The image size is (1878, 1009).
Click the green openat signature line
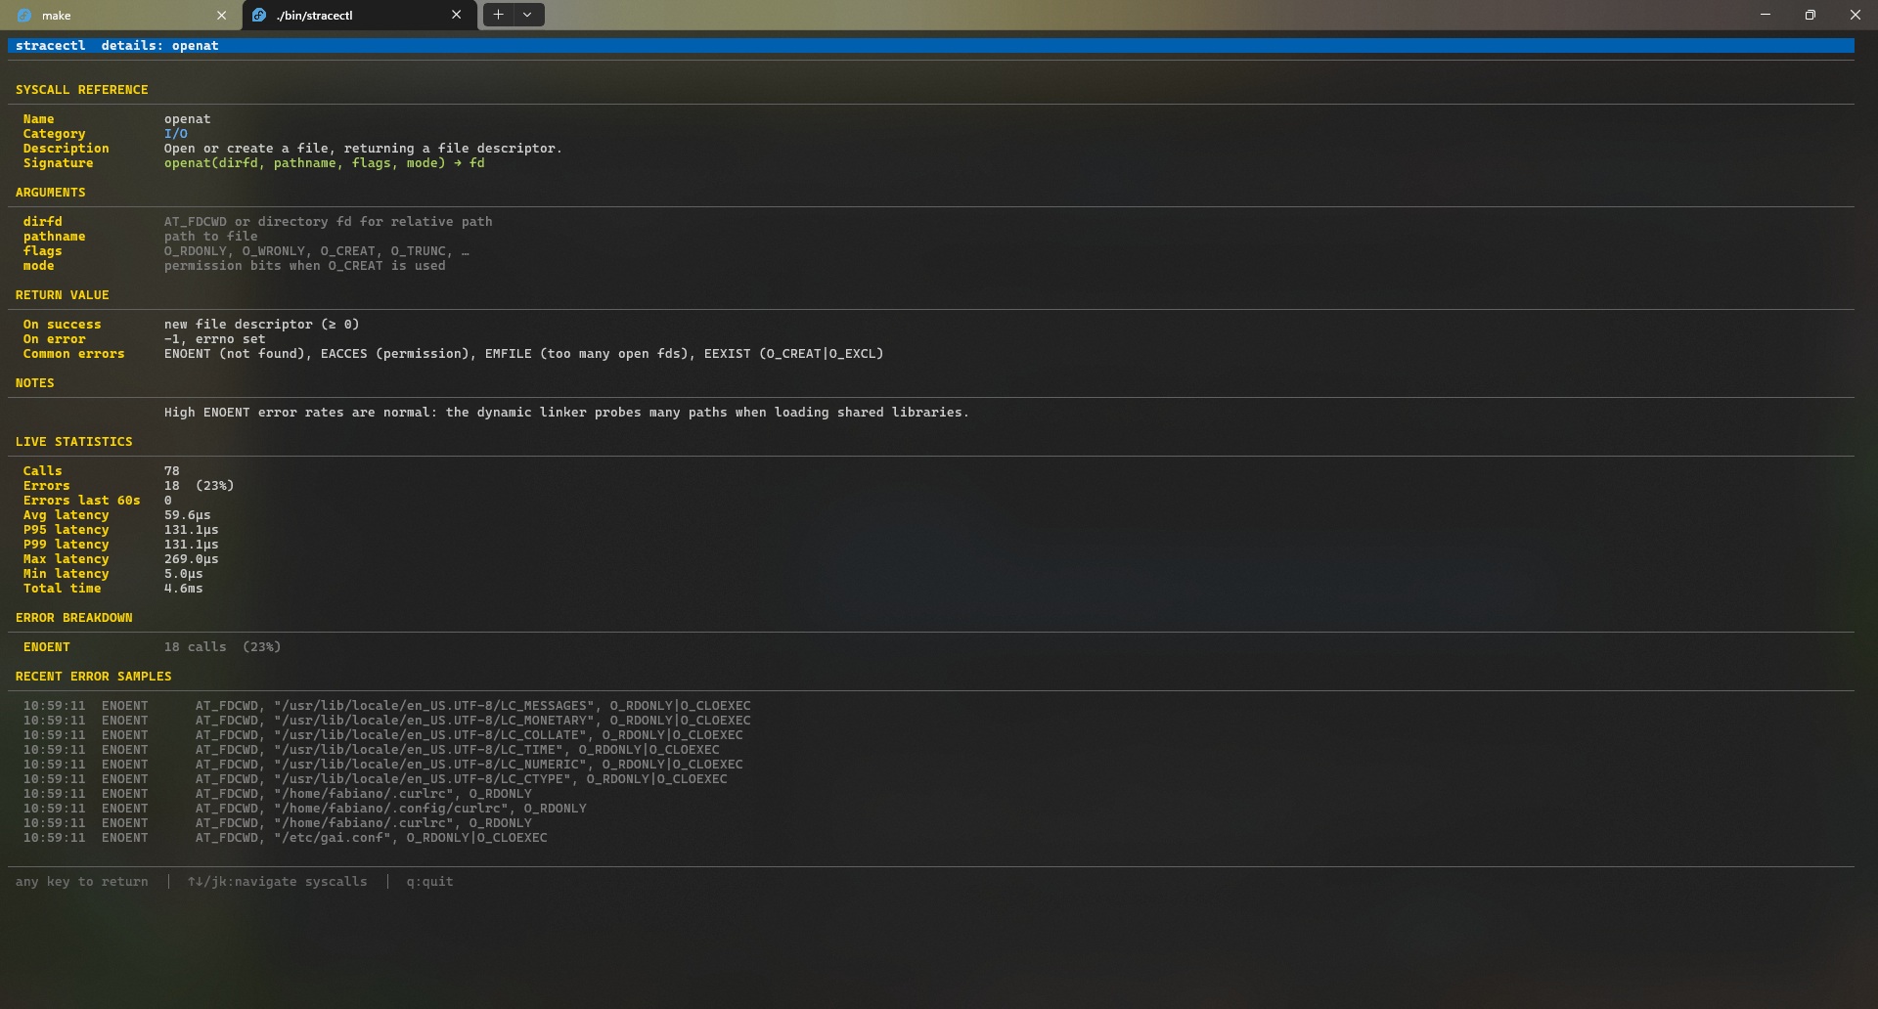(324, 163)
